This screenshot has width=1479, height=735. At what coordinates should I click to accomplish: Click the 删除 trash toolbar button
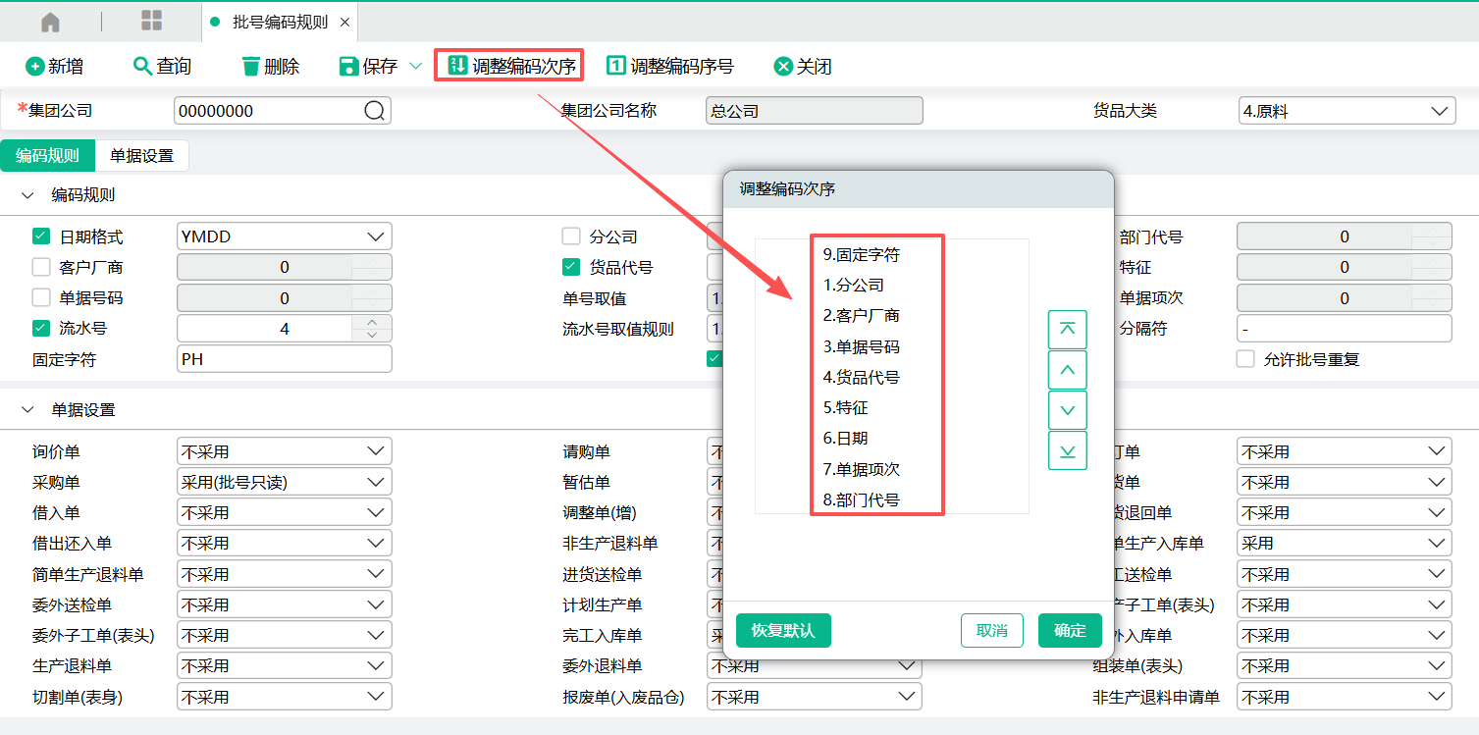[x=270, y=67]
